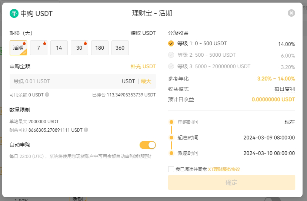307x201 pixels.
Task: Click the 补充 USDT link
Action: tap(143, 66)
